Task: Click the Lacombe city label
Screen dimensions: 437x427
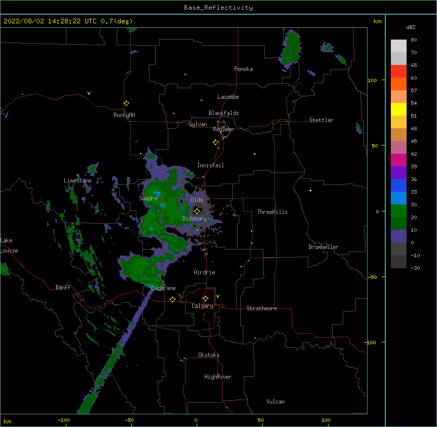Action: click(228, 97)
